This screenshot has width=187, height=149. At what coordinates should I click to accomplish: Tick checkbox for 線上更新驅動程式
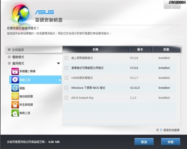66,58
